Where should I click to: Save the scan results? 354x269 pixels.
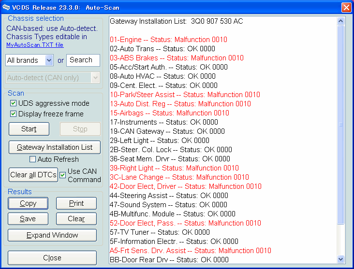tap(28, 219)
